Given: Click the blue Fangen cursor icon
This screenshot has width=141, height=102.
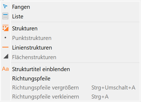Looking at the screenshot, I should point(5,6).
